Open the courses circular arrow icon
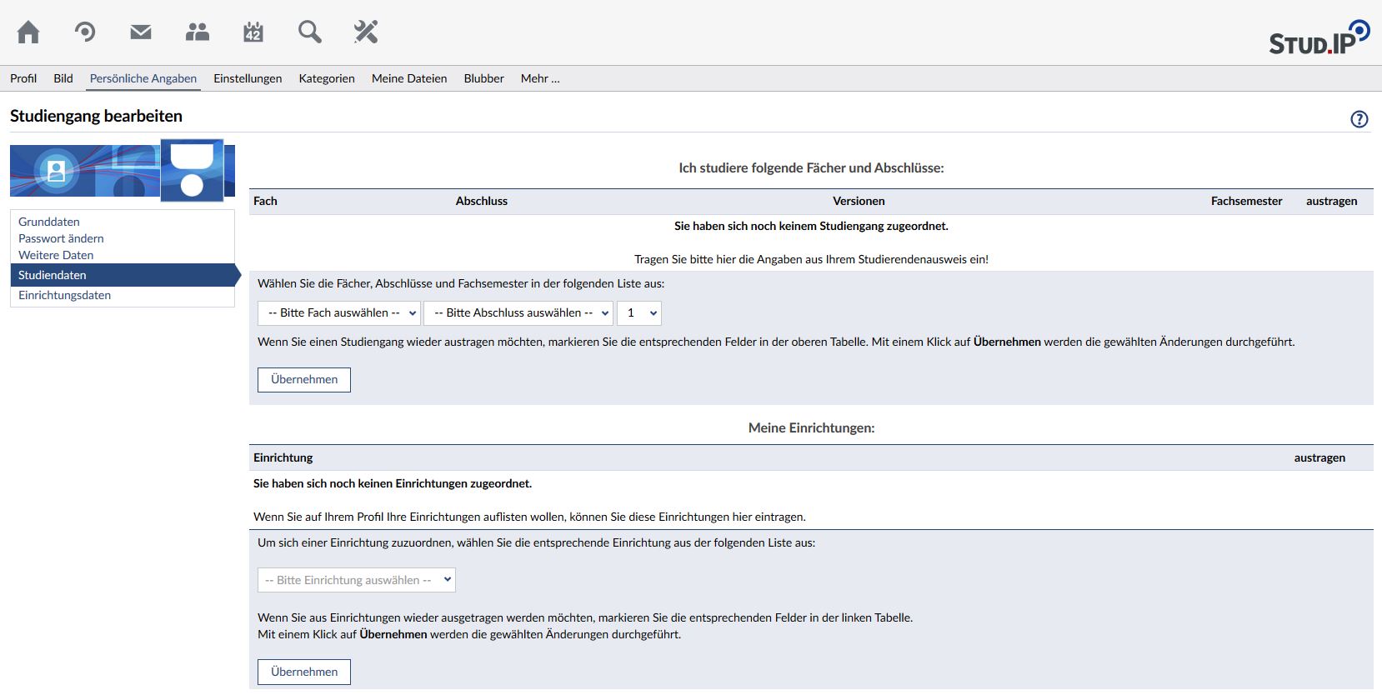 [x=85, y=32]
